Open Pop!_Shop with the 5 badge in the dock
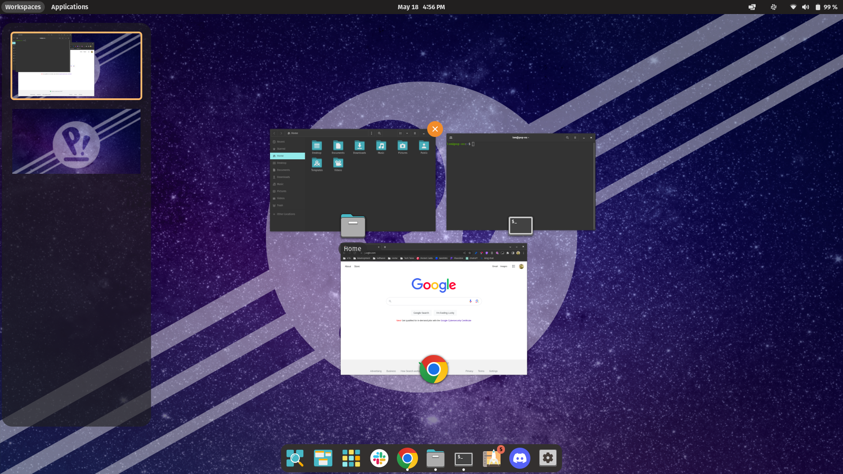This screenshot has width=843, height=474. (x=492, y=458)
